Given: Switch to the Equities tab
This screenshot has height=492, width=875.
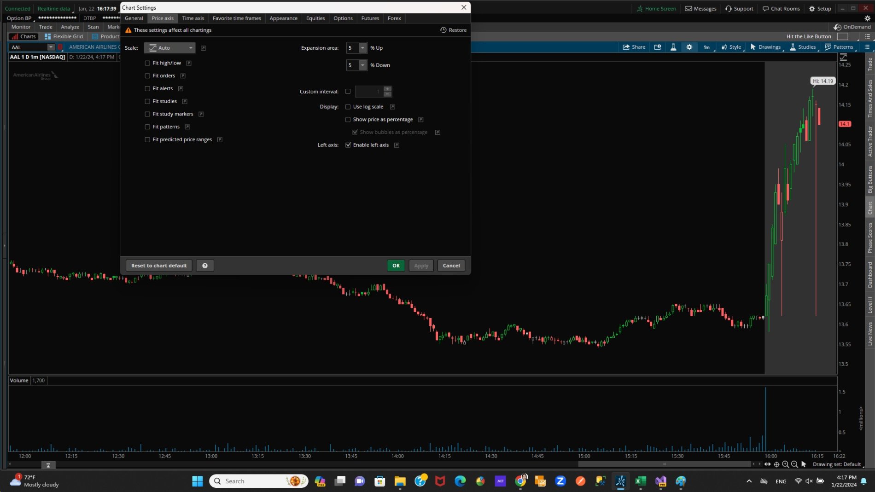Looking at the screenshot, I should (315, 18).
